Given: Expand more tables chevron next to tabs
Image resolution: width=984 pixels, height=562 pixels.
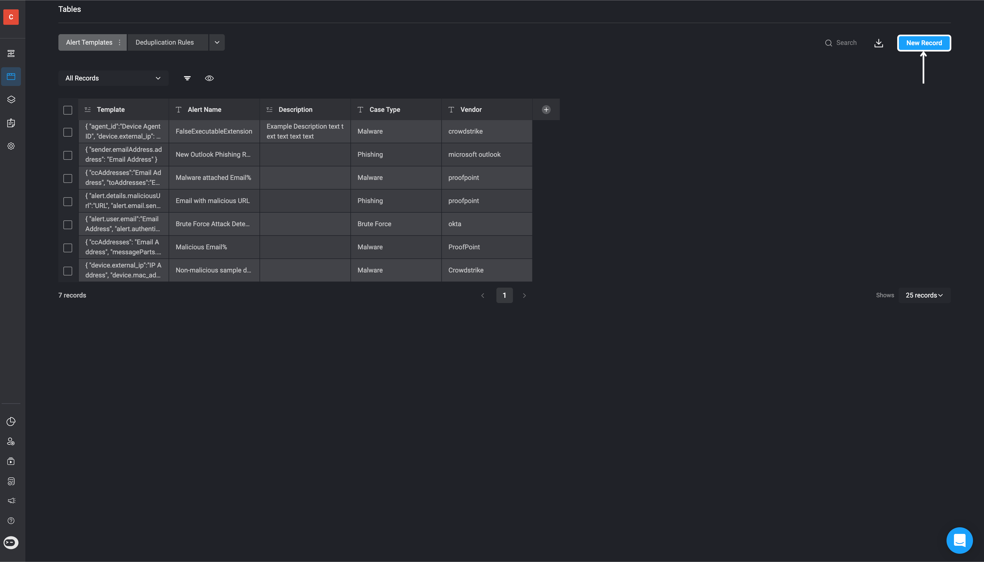Looking at the screenshot, I should [217, 42].
